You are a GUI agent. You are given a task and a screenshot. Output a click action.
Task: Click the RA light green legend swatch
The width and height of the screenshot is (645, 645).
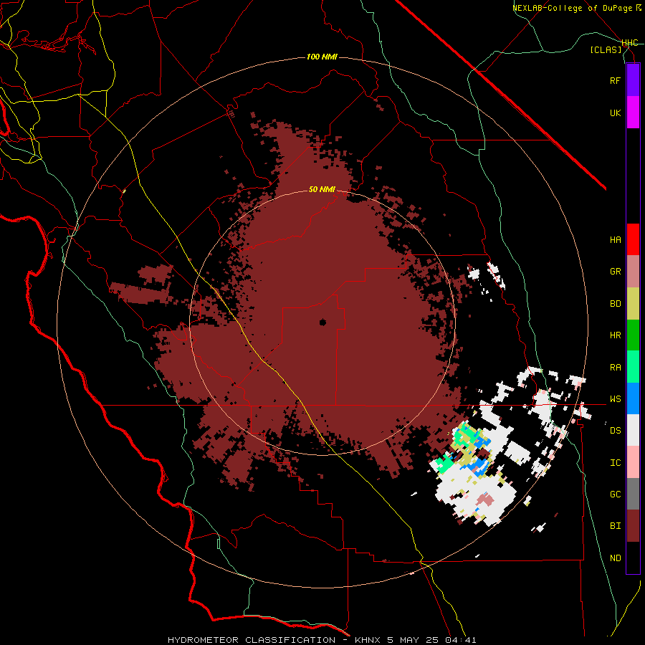click(633, 367)
